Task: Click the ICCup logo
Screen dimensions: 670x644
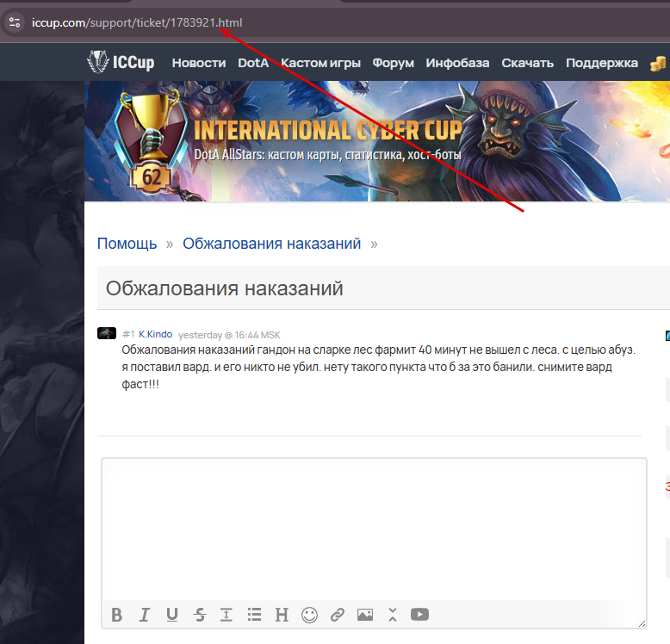Action: point(121,62)
